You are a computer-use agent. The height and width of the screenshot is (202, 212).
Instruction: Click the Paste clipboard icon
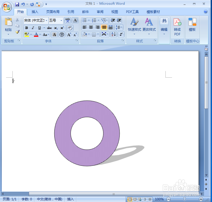click(8, 22)
